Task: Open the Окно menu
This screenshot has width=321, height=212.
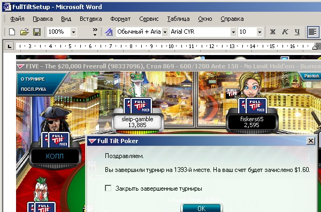Action: point(205,19)
